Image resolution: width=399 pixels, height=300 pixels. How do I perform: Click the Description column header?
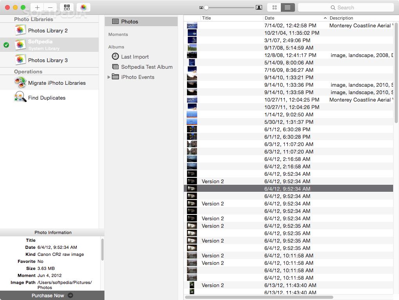tap(361, 18)
